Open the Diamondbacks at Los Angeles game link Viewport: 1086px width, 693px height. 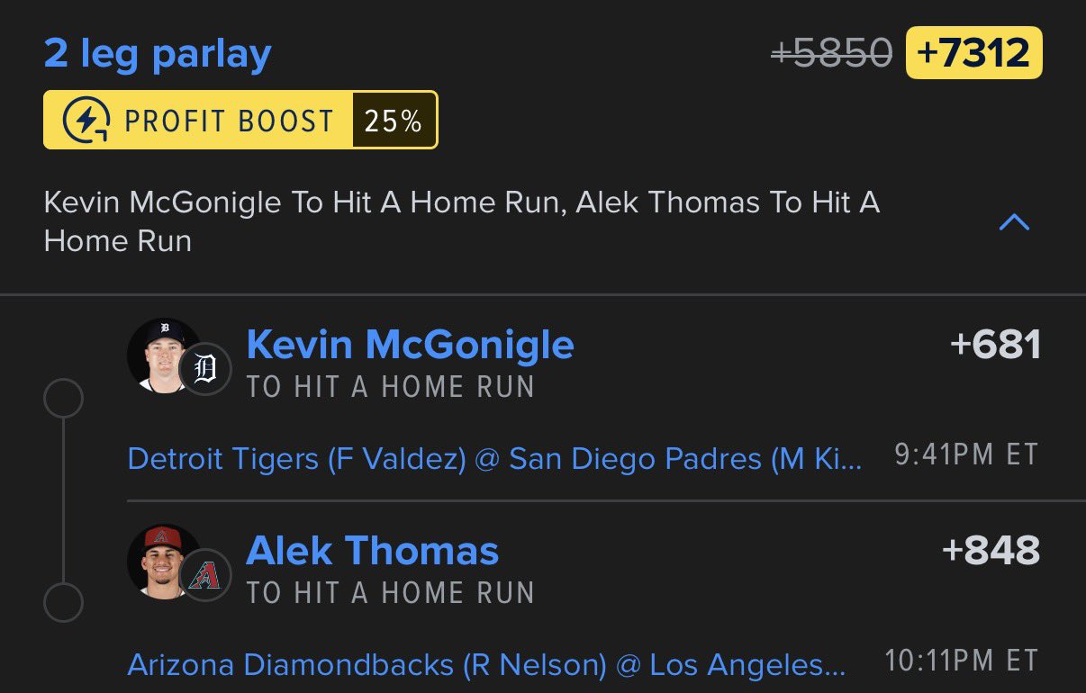coord(486,664)
